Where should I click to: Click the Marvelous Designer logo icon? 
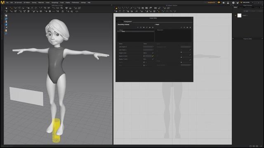[x=2, y=2]
